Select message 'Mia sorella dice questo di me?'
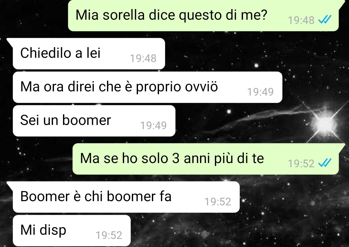Screen dimensions: 349x247 click(x=203, y=15)
